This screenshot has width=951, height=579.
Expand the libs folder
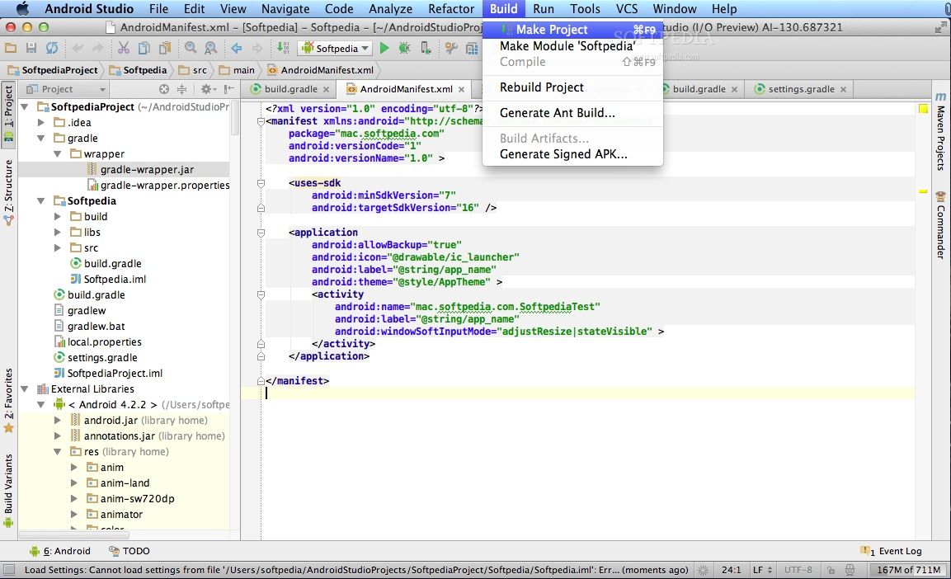click(58, 233)
